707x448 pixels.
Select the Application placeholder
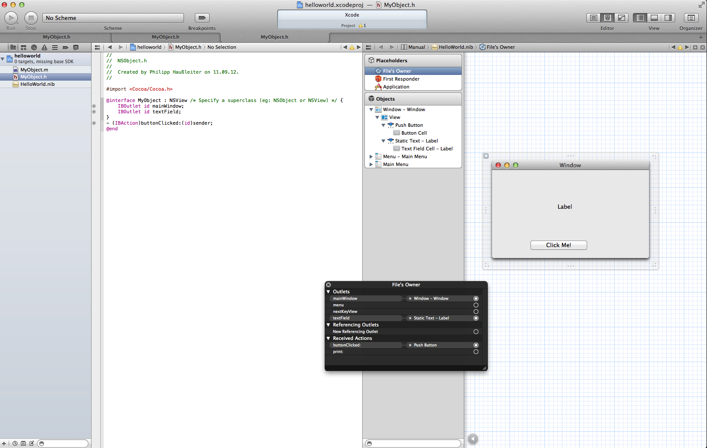[x=413, y=87]
